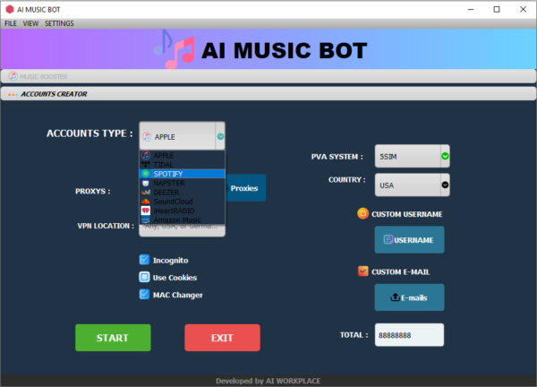Expand the Accounts Type combo box
The width and height of the screenshot is (537, 387).
[182, 136]
